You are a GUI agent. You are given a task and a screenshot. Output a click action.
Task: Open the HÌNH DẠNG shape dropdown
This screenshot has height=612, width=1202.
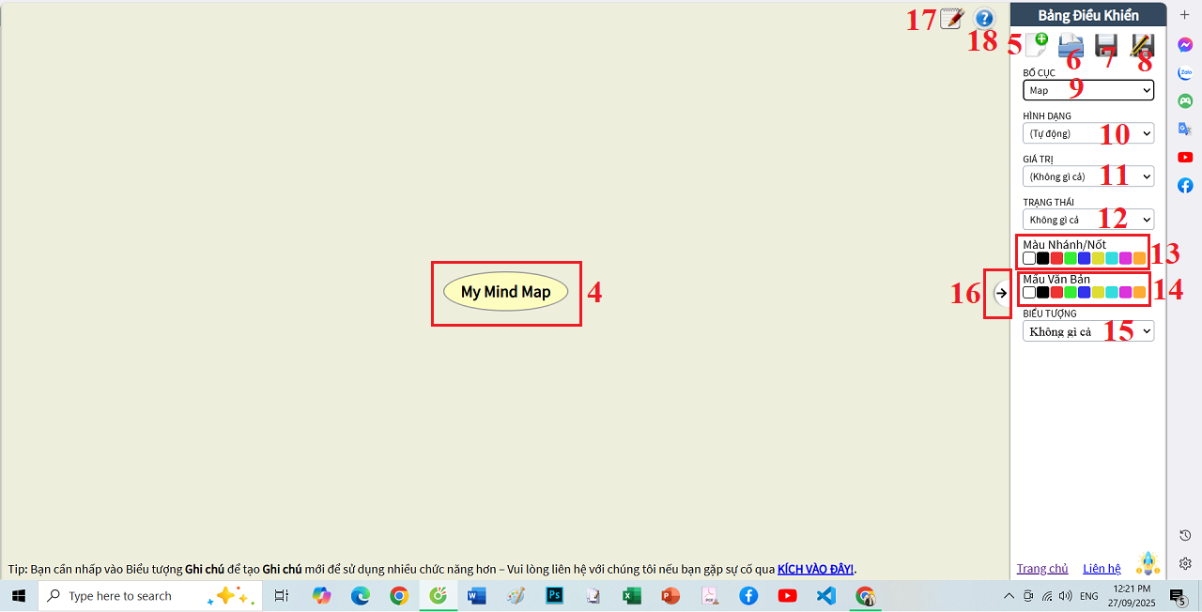1087,132
